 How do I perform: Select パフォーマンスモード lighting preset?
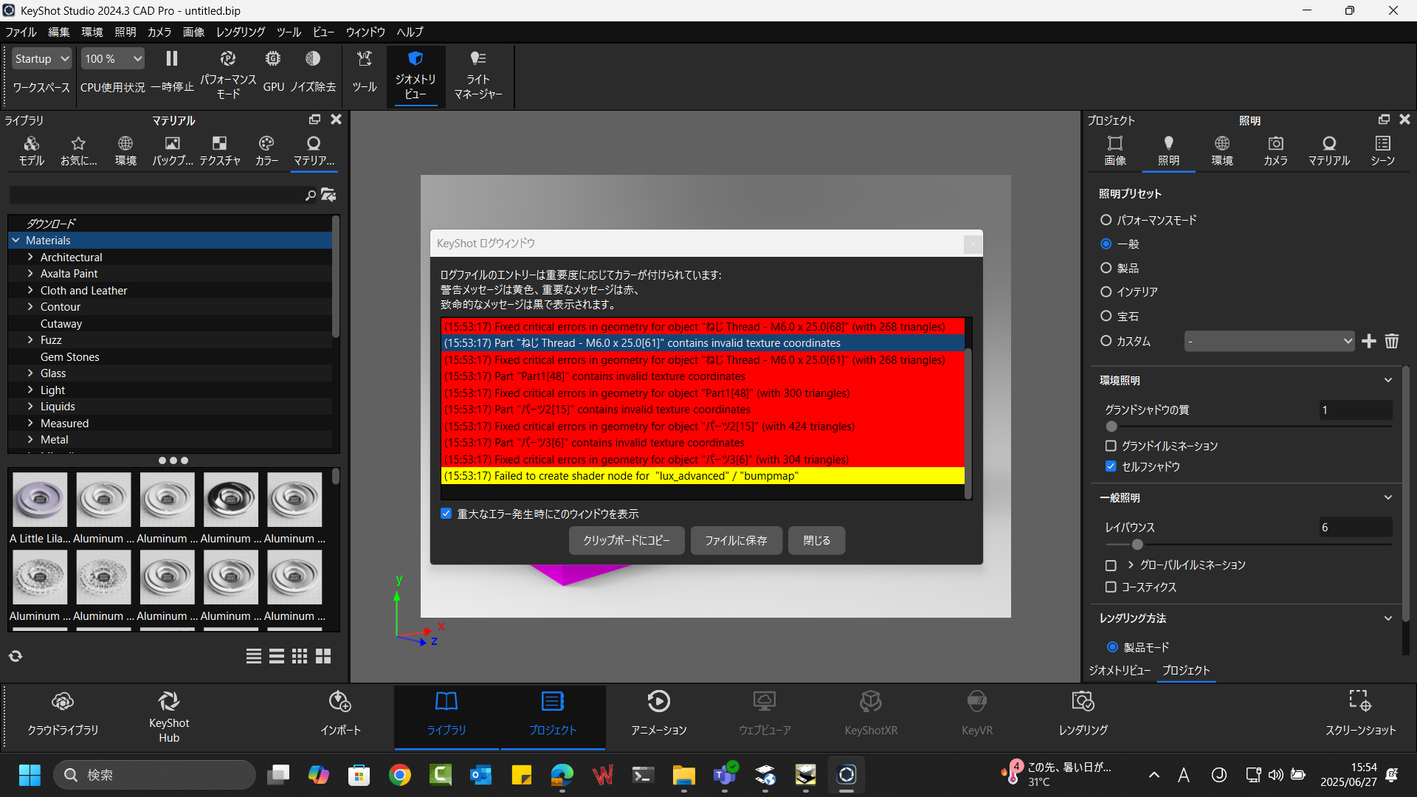[1106, 220]
